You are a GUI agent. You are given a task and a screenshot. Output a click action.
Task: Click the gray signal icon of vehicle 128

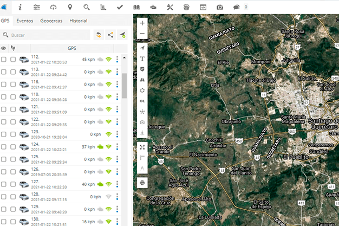tap(108, 197)
